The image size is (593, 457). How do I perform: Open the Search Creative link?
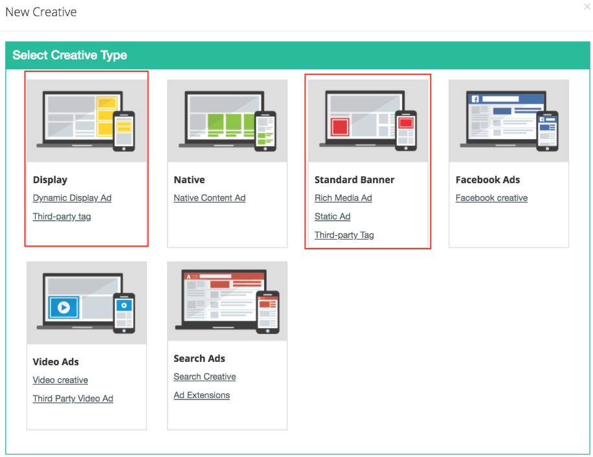pos(205,377)
